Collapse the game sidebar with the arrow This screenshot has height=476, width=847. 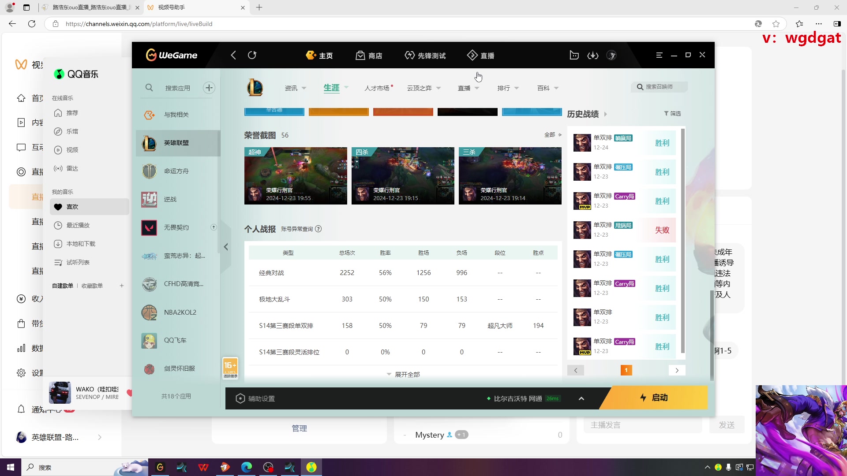[226, 247]
